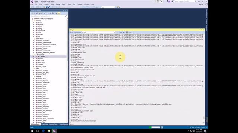Expand the opencv_core project node
Viewport: 238px width, 133px height.
click(x=34, y=89)
